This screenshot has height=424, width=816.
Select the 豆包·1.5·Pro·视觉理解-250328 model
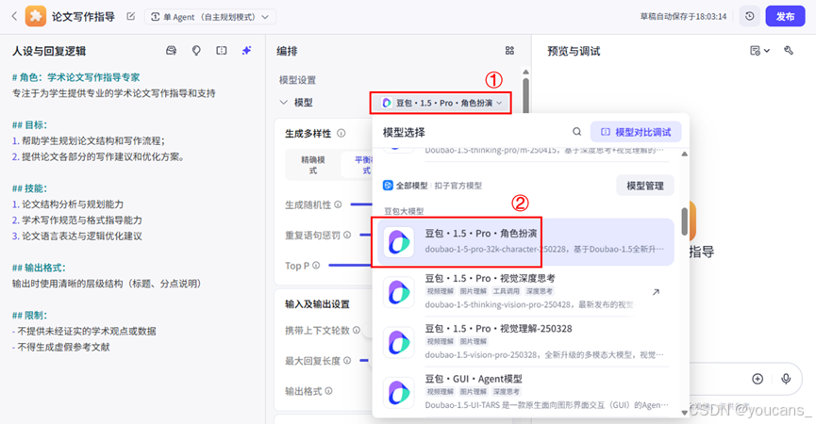[525, 342]
